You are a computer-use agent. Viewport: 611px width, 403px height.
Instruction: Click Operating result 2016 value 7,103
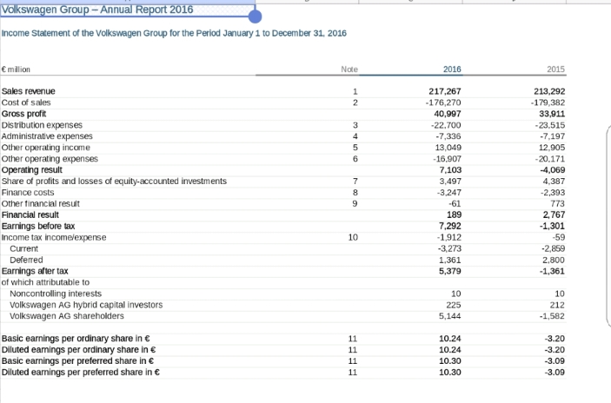[450, 170]
